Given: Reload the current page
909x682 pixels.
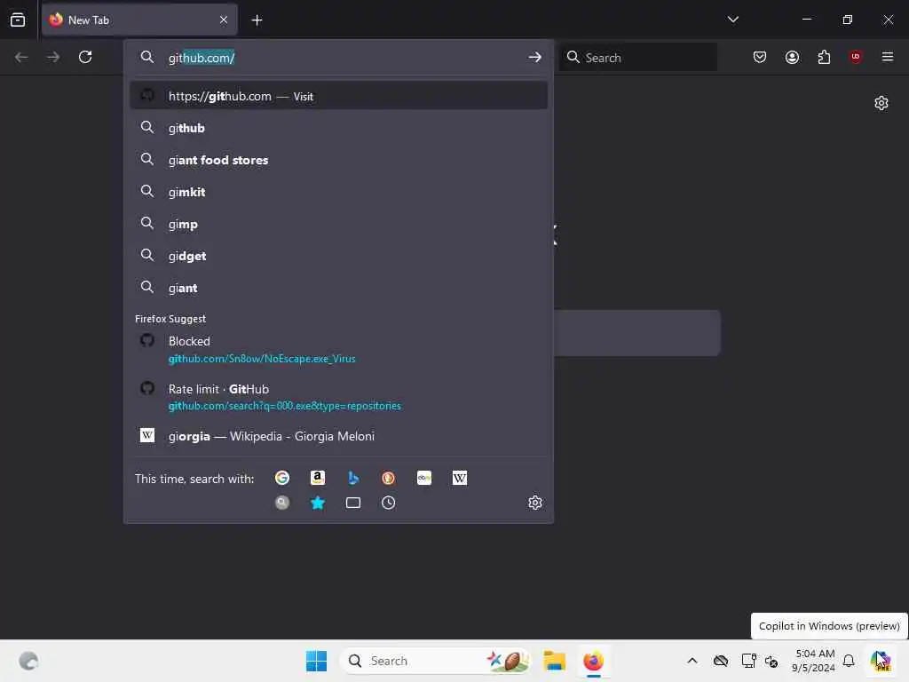Looking at the screenshot, I should pos(85,57).
